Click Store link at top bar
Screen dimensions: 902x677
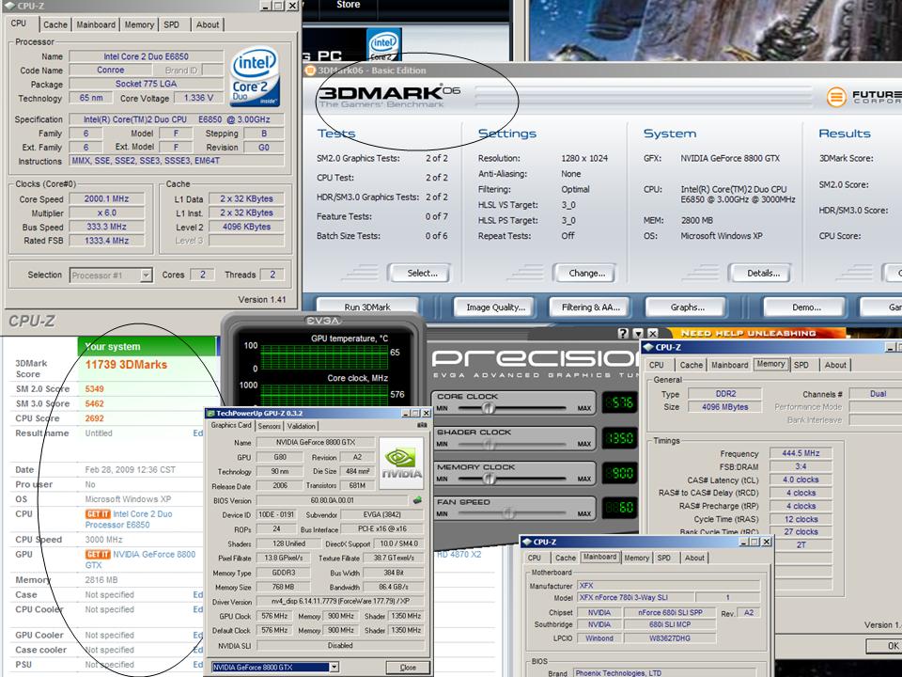click(348, 5)
